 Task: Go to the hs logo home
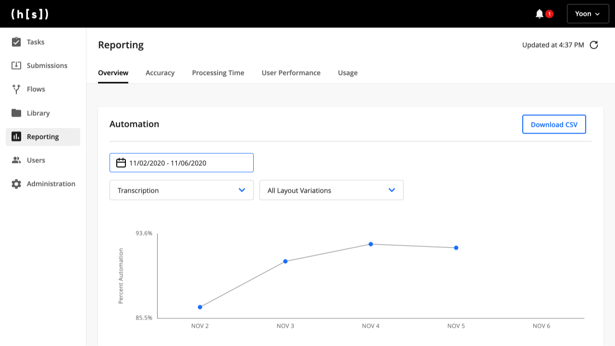coord(30,14)
